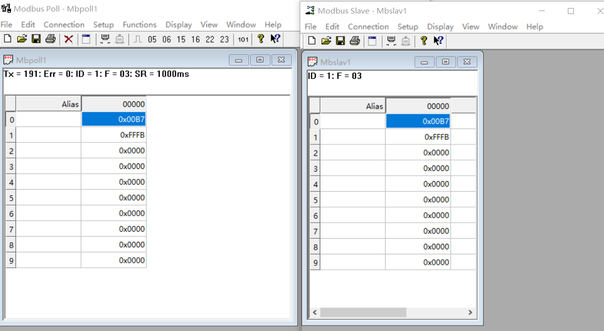Maximize the Mbpoll1 child window
This screenshot has width=604, height=331.
pyautogui.click(x=260, y=60)
